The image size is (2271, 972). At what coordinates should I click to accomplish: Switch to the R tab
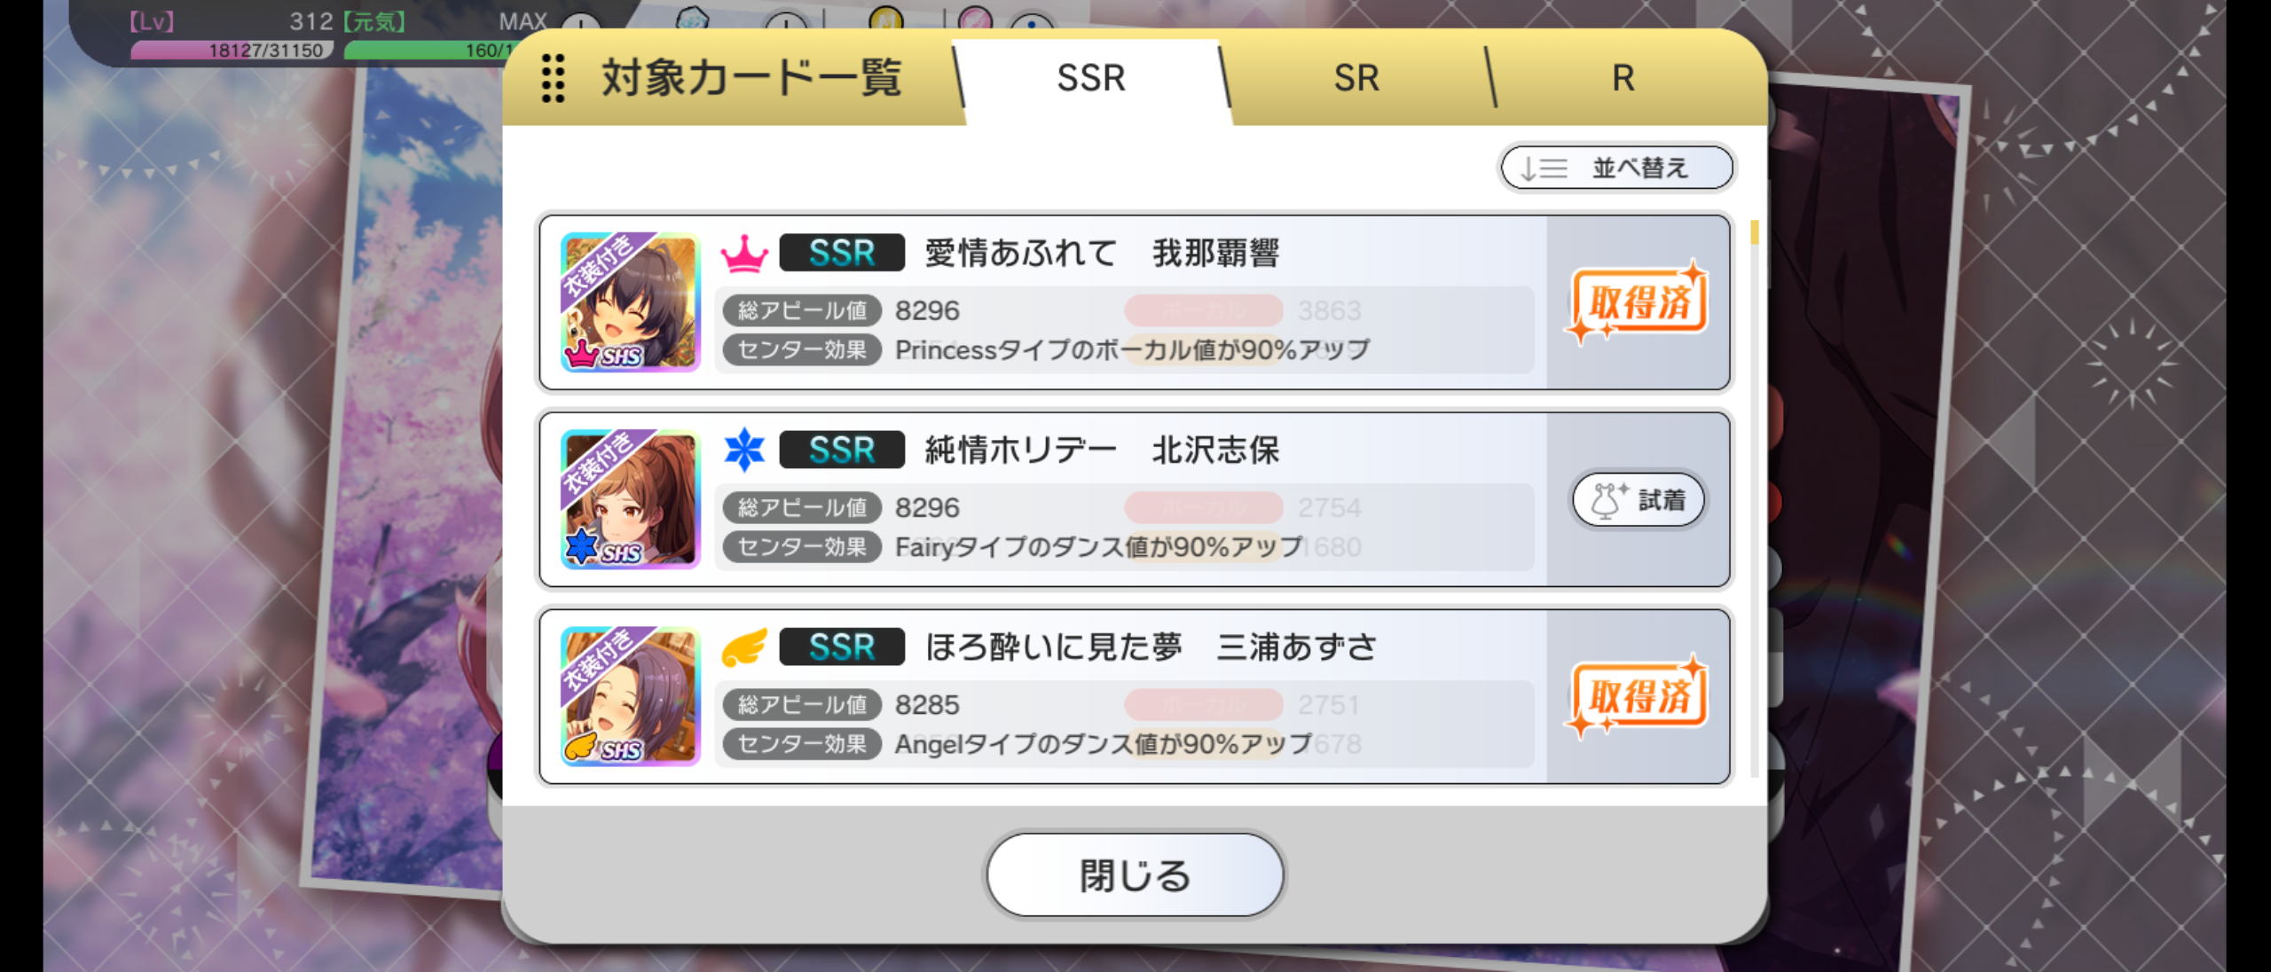1623,78
